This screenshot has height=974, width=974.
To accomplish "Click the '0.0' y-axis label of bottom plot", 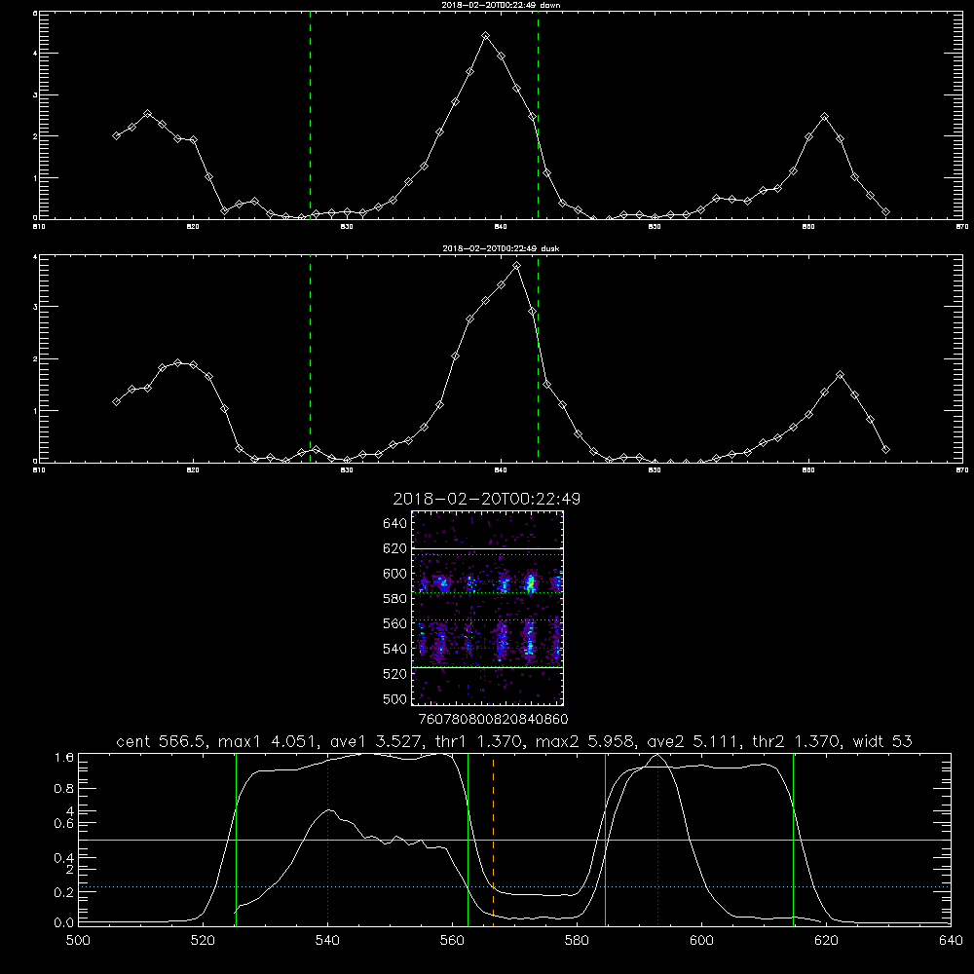I will tap(64, 922).
